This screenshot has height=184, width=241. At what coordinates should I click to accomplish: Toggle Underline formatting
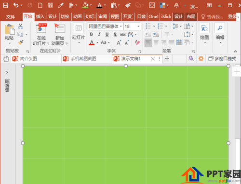[x=107, y=34]
